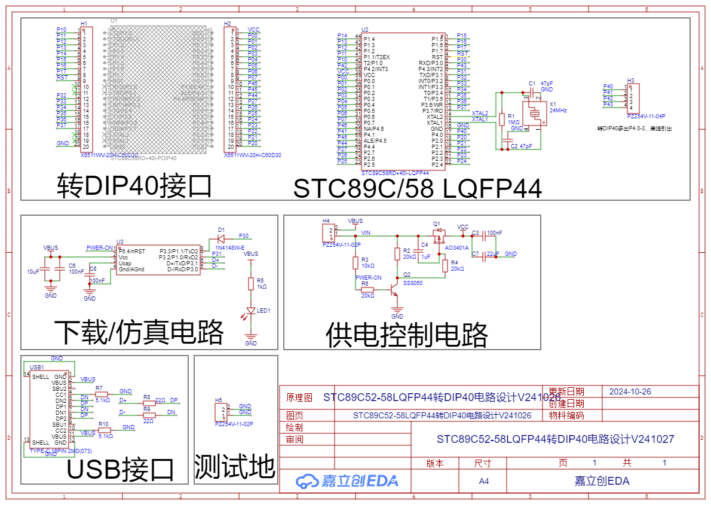711x505 pixels.
Task: Select capacitor C1 47pF symbol
Action: coord(532,93)
